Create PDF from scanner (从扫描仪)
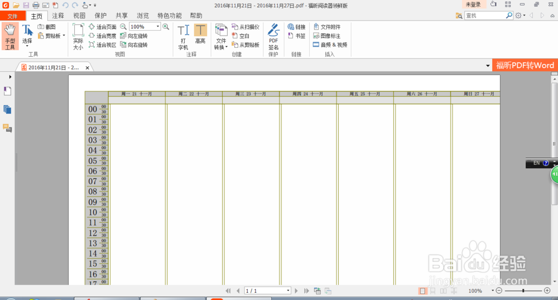The image size is (558, 300). coord(246,27)
